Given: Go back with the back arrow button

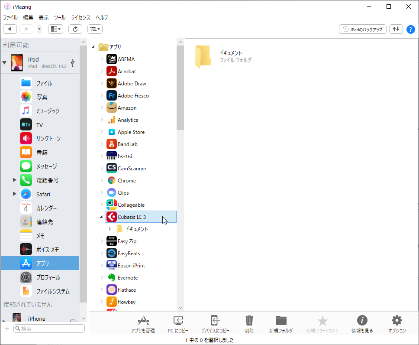Looking at the screenshot, I should coord(10,29).
